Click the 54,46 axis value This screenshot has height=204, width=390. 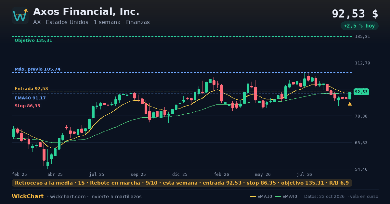click(x=361, y=169)
